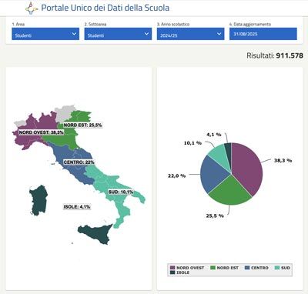The width and height of the screenshot is (308, 294).
Task: Click the SUD legend text
Action: point(286,268)
